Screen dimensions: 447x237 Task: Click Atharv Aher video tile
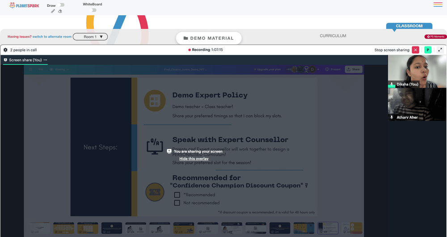[417, 104]
